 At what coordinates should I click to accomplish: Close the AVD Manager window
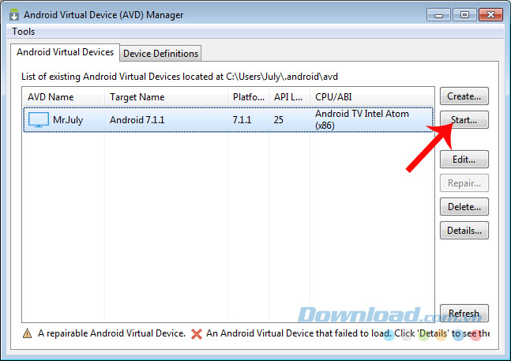(x=490, y=15)
